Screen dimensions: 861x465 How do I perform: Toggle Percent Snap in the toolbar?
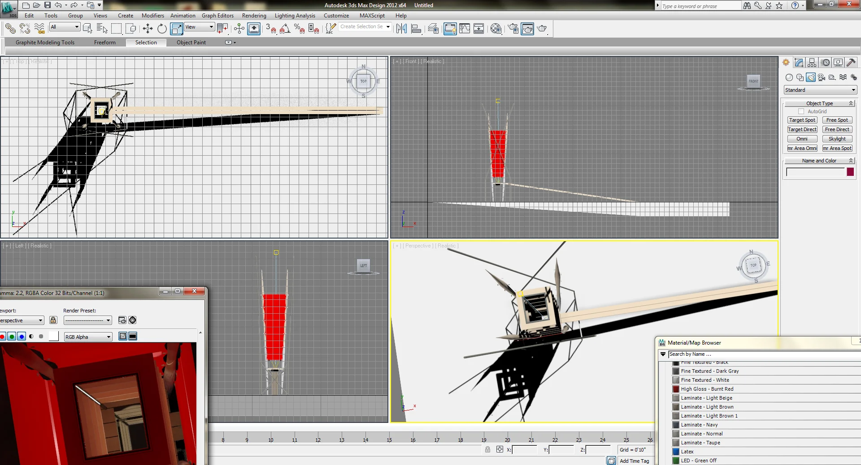299,29
